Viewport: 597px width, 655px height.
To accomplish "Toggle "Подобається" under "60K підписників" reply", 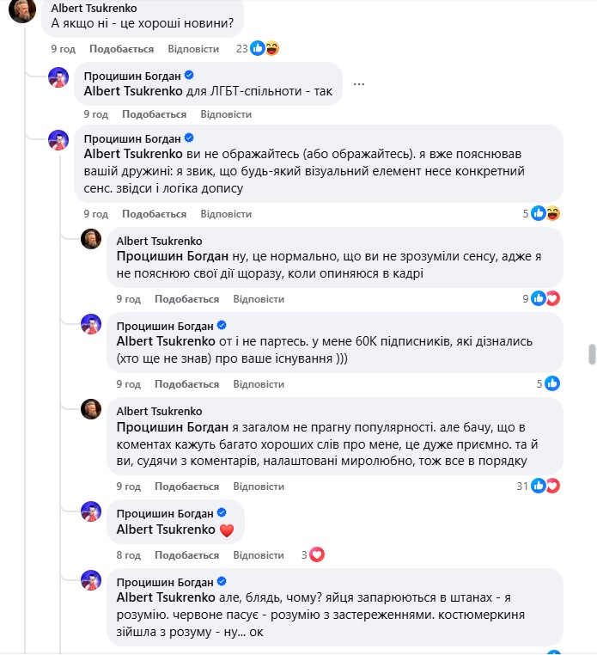I will coord(186,384).
